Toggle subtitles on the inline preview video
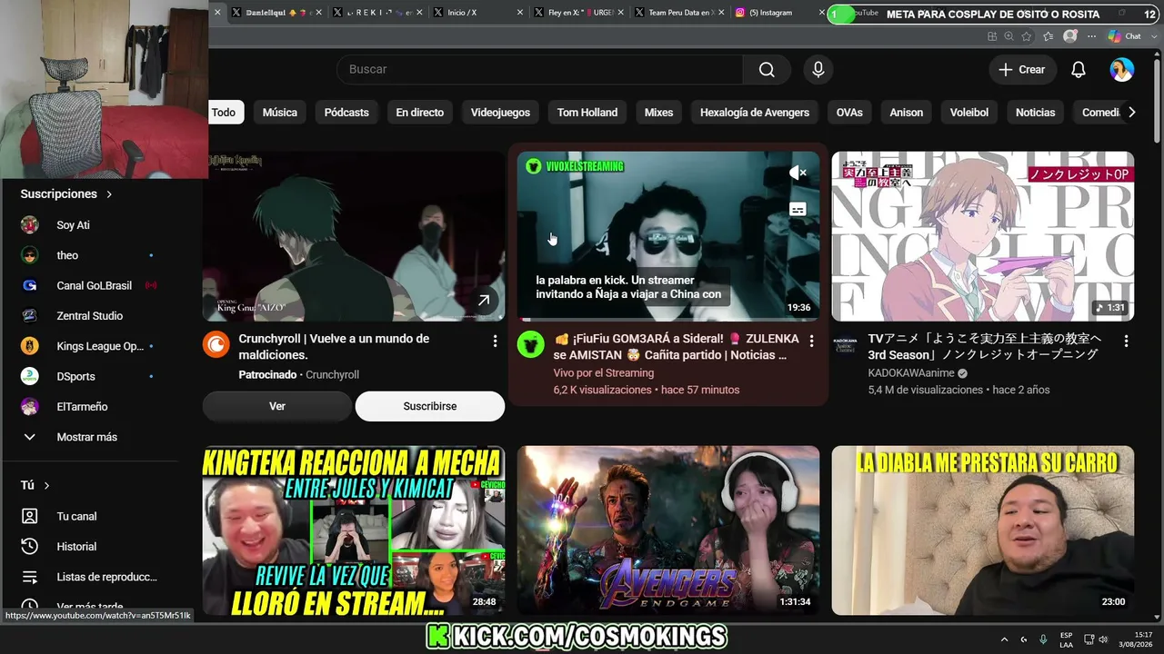The image size is (1164, 654). 798,210
